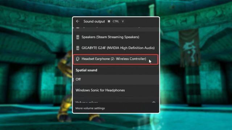
Task: Go back using the arrow beside Sound output
Action: click(78, 21)
